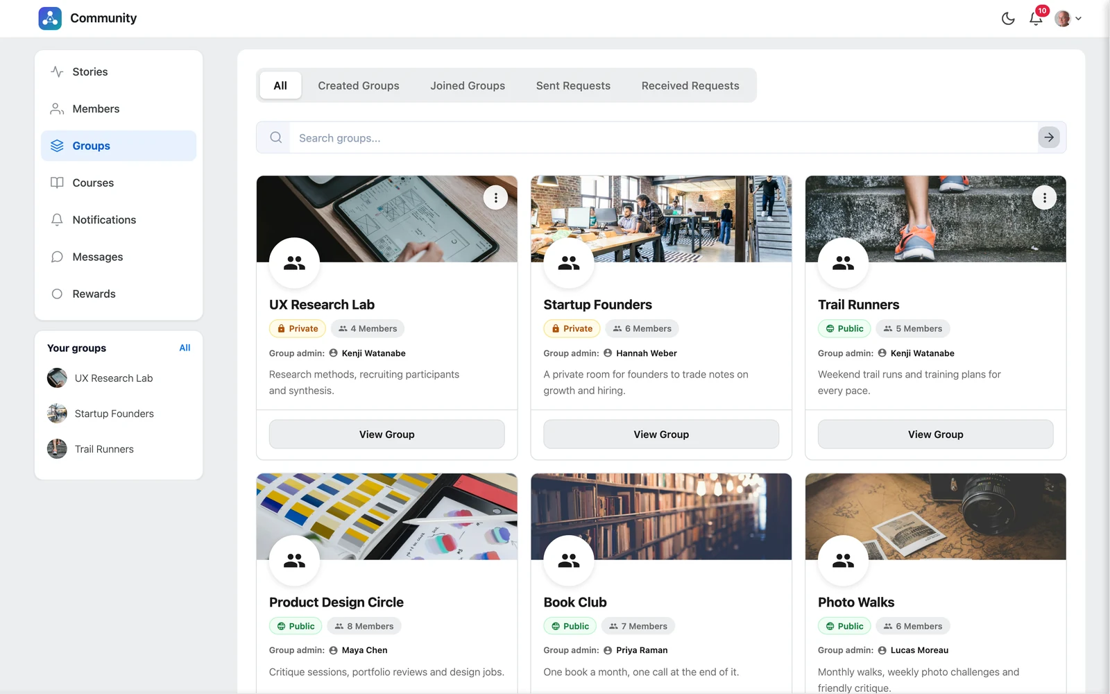View Group for UX Research Lab
This screenshot has height=694, width=1110.
(x=387, y=434)
